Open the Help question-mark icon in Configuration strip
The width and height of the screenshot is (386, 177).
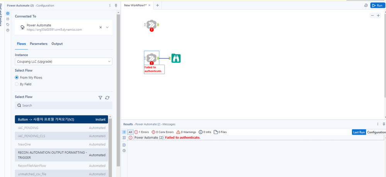(x=8, y=30)
